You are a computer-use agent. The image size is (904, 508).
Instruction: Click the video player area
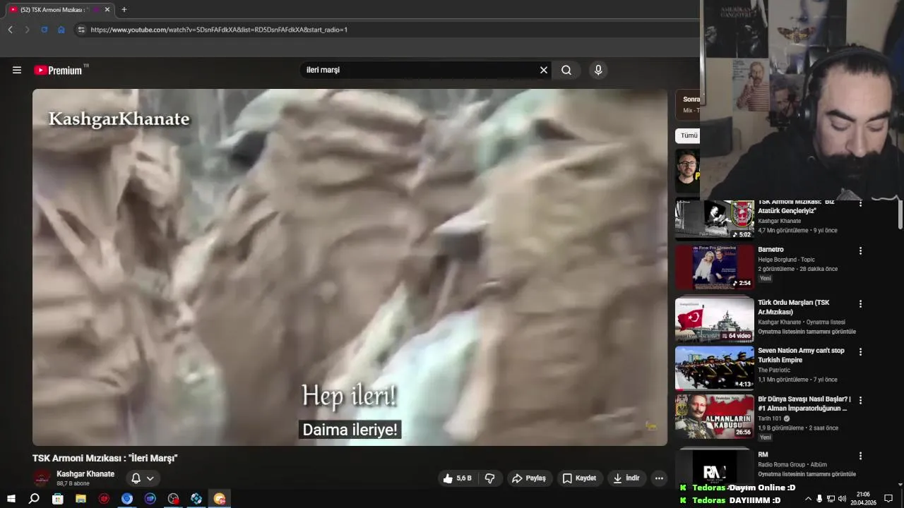(350, 267)
